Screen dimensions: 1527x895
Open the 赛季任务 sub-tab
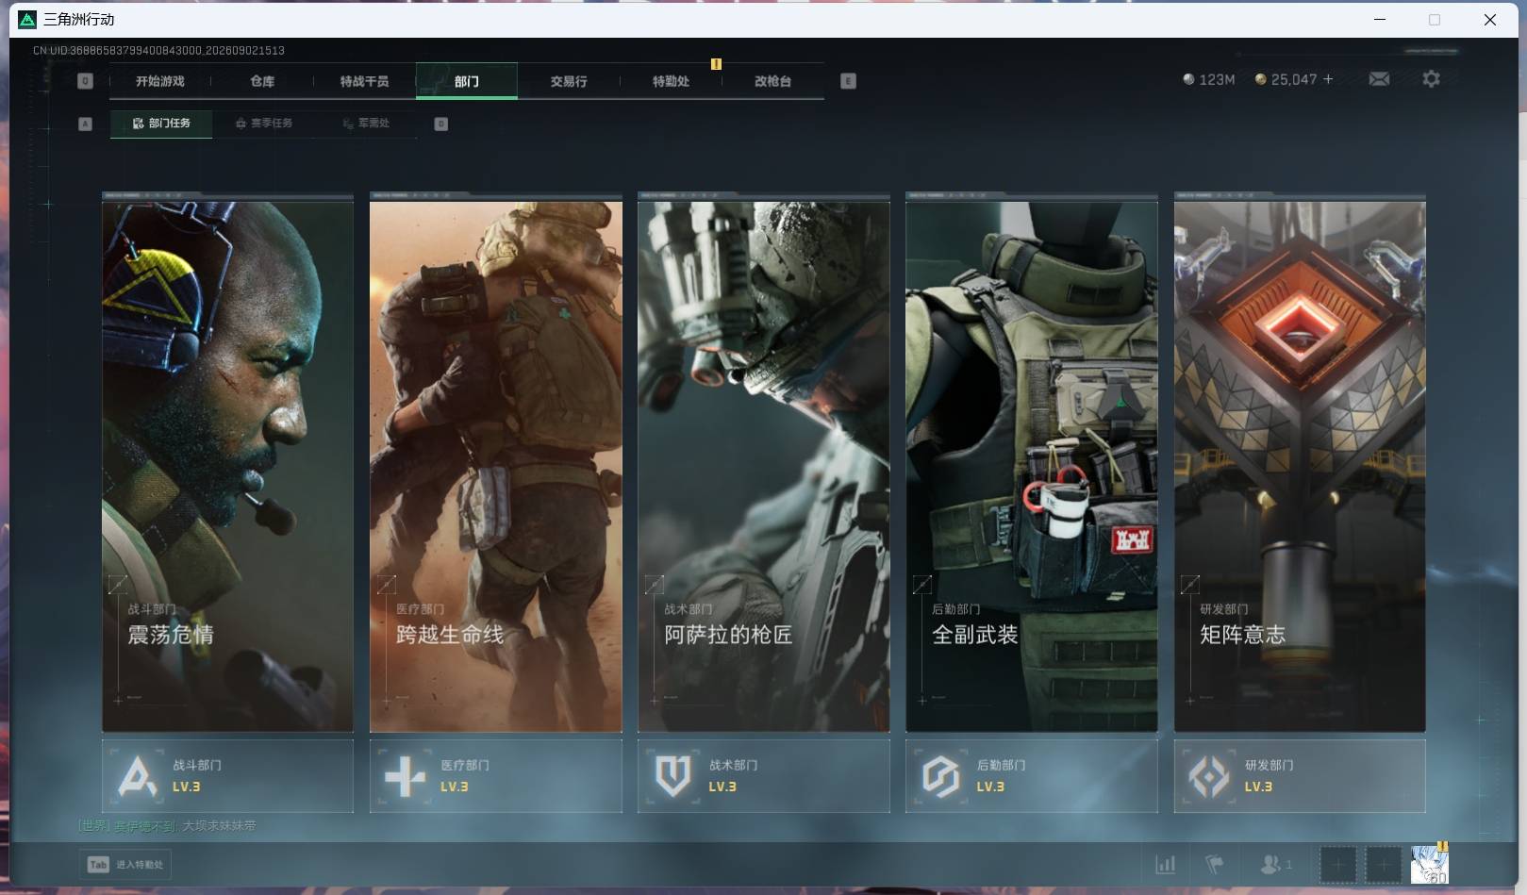[264, 124]
